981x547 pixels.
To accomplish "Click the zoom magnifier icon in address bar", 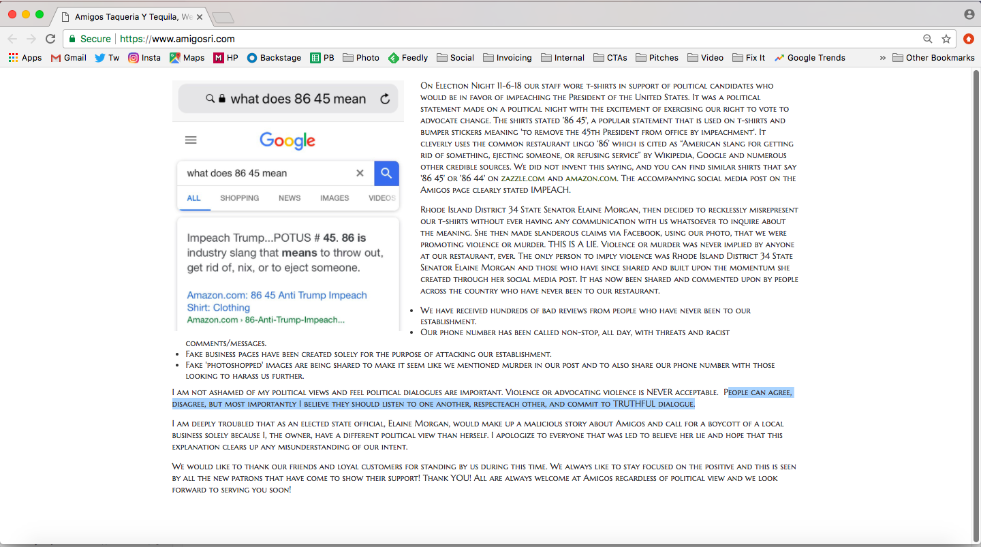I will (928, 39).
